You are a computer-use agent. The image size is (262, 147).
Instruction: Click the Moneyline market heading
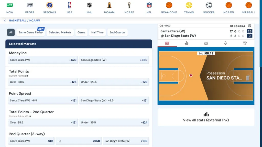(x=18, y=53)
